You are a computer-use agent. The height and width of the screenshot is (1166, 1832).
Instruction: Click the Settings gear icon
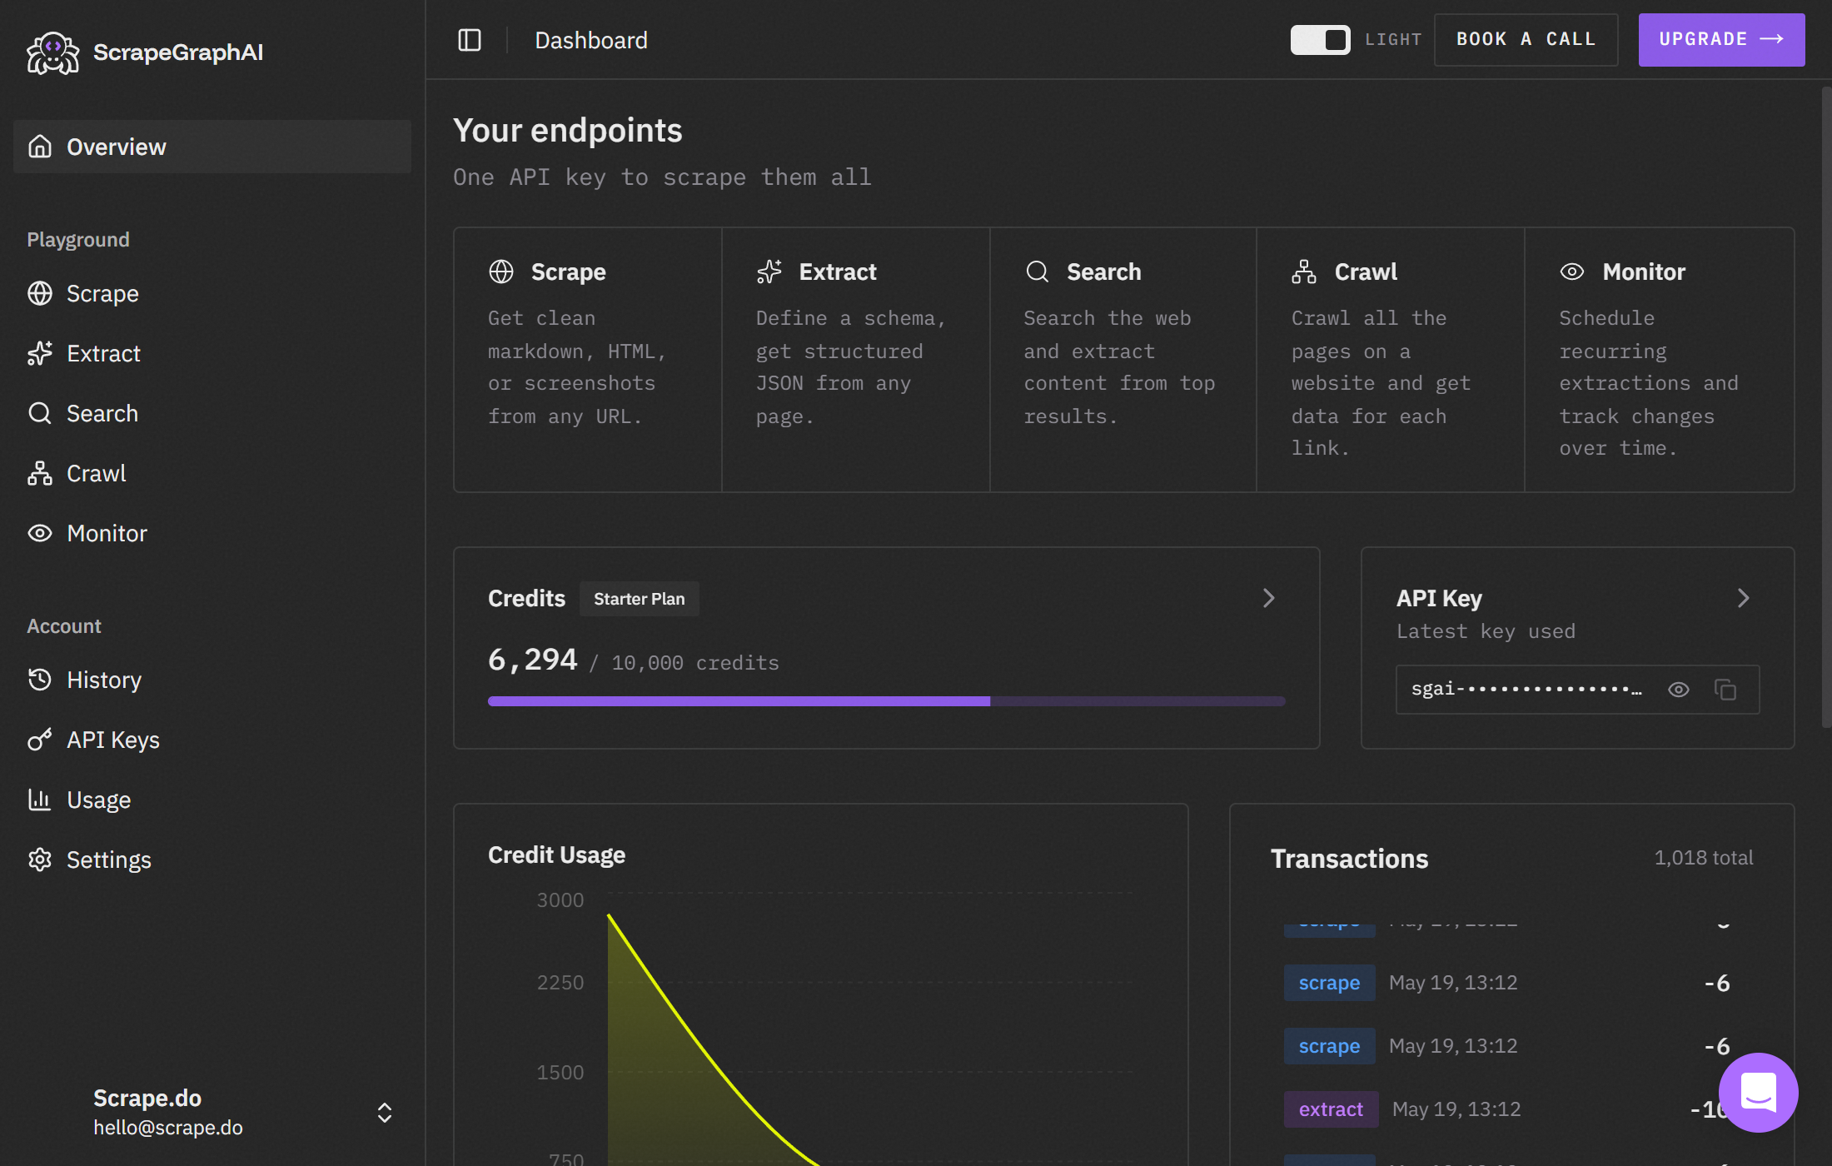(40, 860)
